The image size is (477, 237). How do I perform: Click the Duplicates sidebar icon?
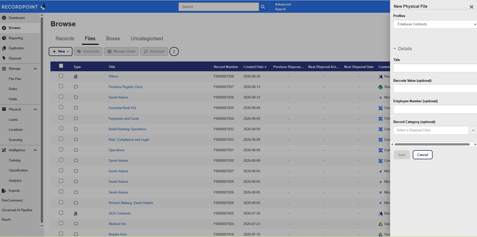point(4,48)
